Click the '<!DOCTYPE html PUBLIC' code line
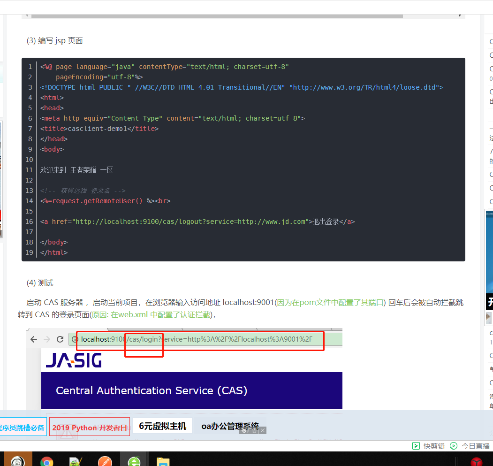493x466 pixels. [242, 87]
